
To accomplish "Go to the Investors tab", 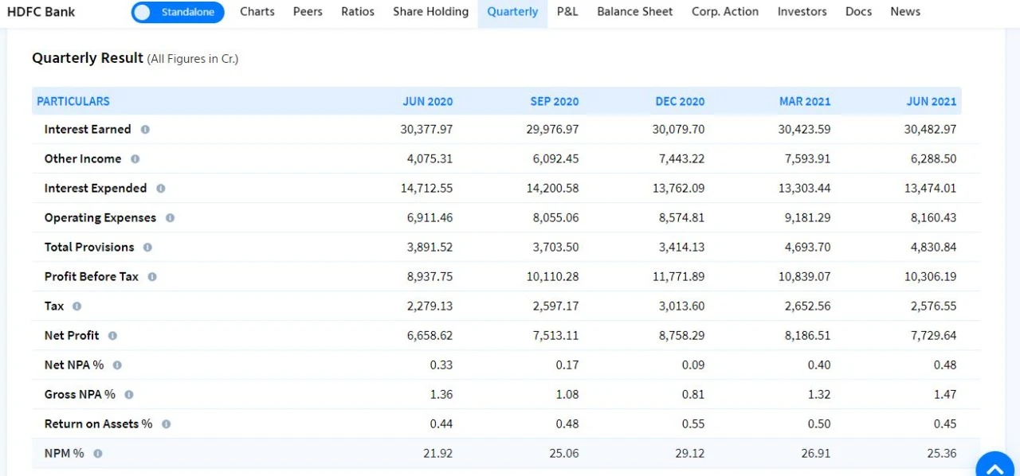I will tap(802, 12).
